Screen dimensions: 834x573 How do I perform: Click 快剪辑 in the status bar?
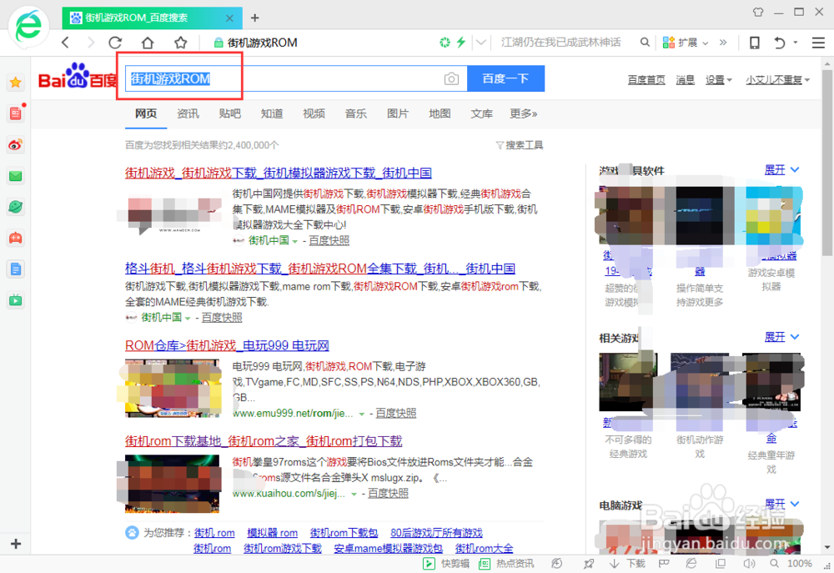tap(445, 564)
